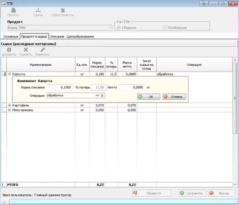
Task: Click the Провести button
Action: (x=152, y=193)
